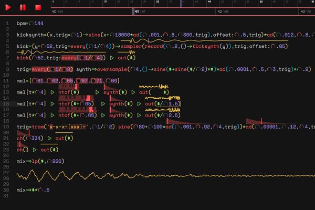Click the knob before offset .05 on line 5
The image size is (315, 210).
[x=273, y=46]
